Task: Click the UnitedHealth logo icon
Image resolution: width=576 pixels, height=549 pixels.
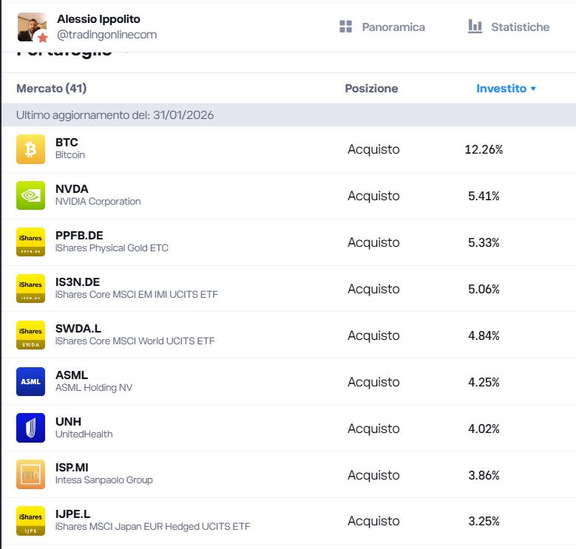Action: tap(30, 428)
